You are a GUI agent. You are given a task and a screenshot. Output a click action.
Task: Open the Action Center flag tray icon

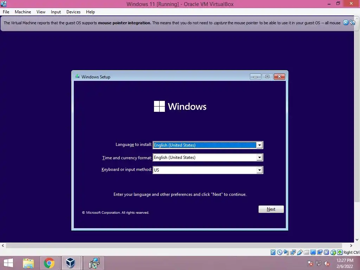310,263
